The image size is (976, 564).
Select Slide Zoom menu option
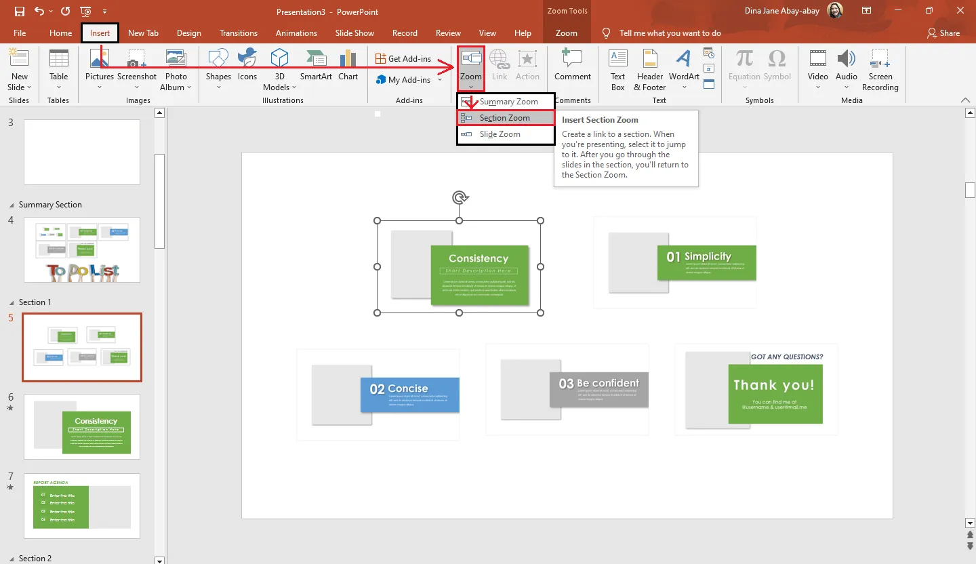[500, 134]
